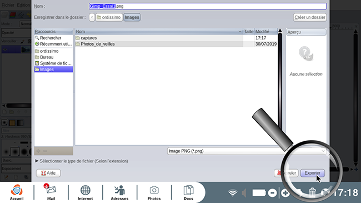Click the Opacité slider in GIMP window
The height and width of the screenshot is (203, 361).
coord(16,32)
